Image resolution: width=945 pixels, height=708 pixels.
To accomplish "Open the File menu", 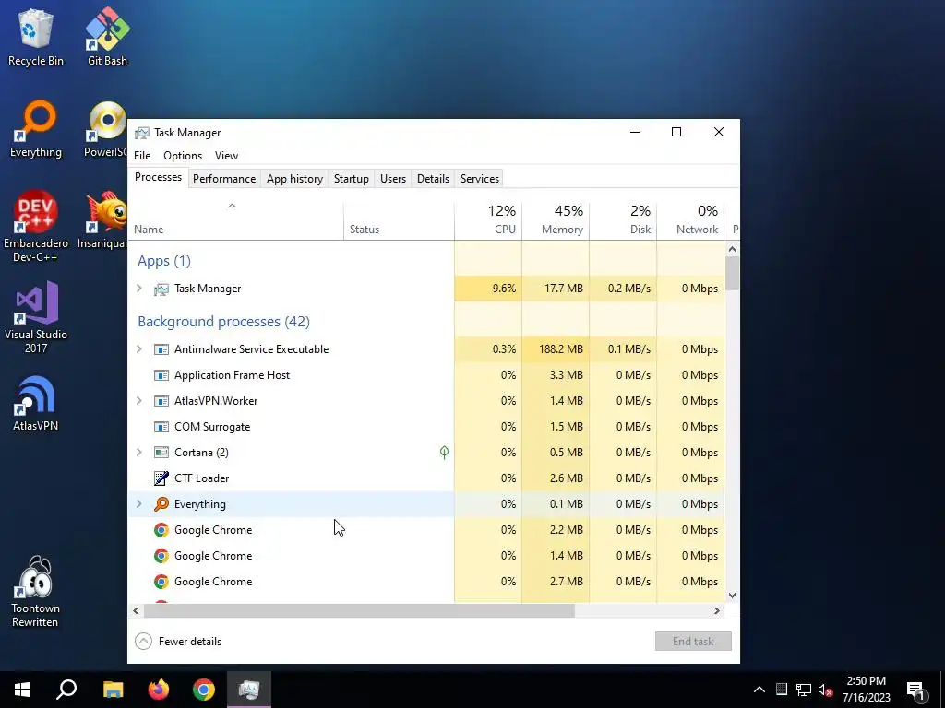I will (142, 155).
